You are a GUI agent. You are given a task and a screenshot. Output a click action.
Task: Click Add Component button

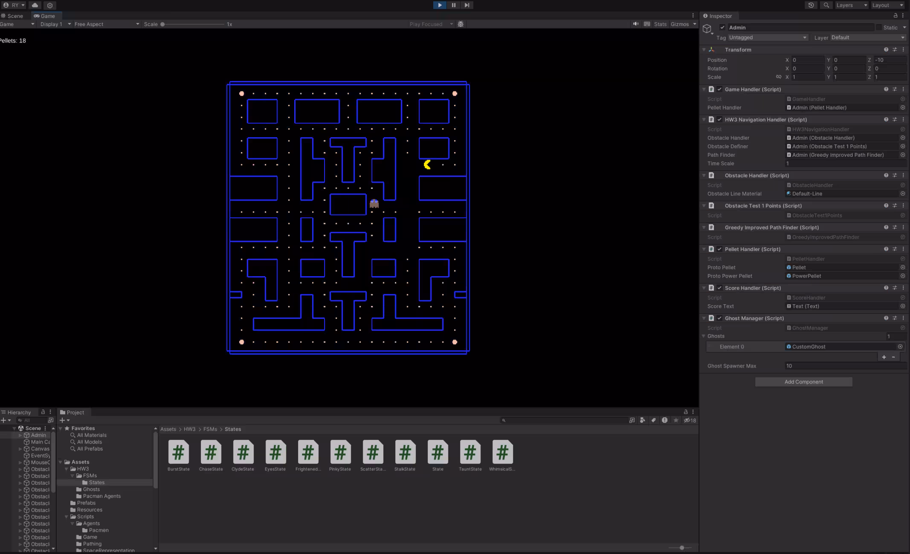point(803,382)
